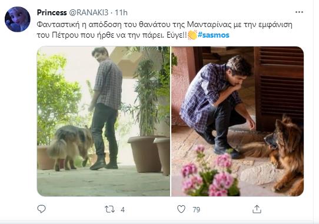
Task: Click the retweet arrows icon
Action: [109, 209]
